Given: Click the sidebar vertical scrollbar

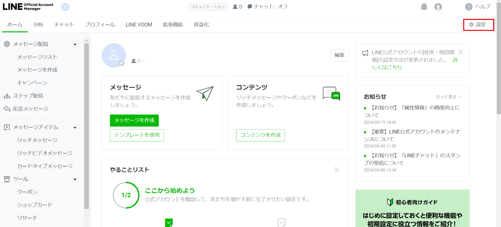Looking at the screenshot, I should [86, 126].
